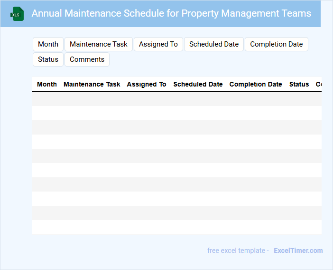Click the Annual Maintenance Schedule title text

(171, 13)
